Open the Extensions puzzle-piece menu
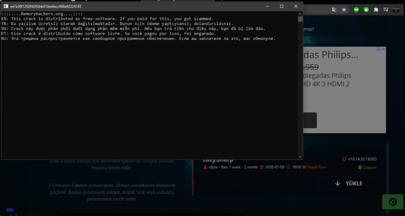The image size is (405, 216). pos(376,10)
